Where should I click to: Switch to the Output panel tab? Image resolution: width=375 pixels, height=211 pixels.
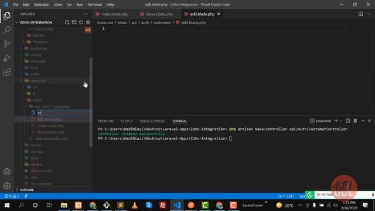click(x=127, y=121)
